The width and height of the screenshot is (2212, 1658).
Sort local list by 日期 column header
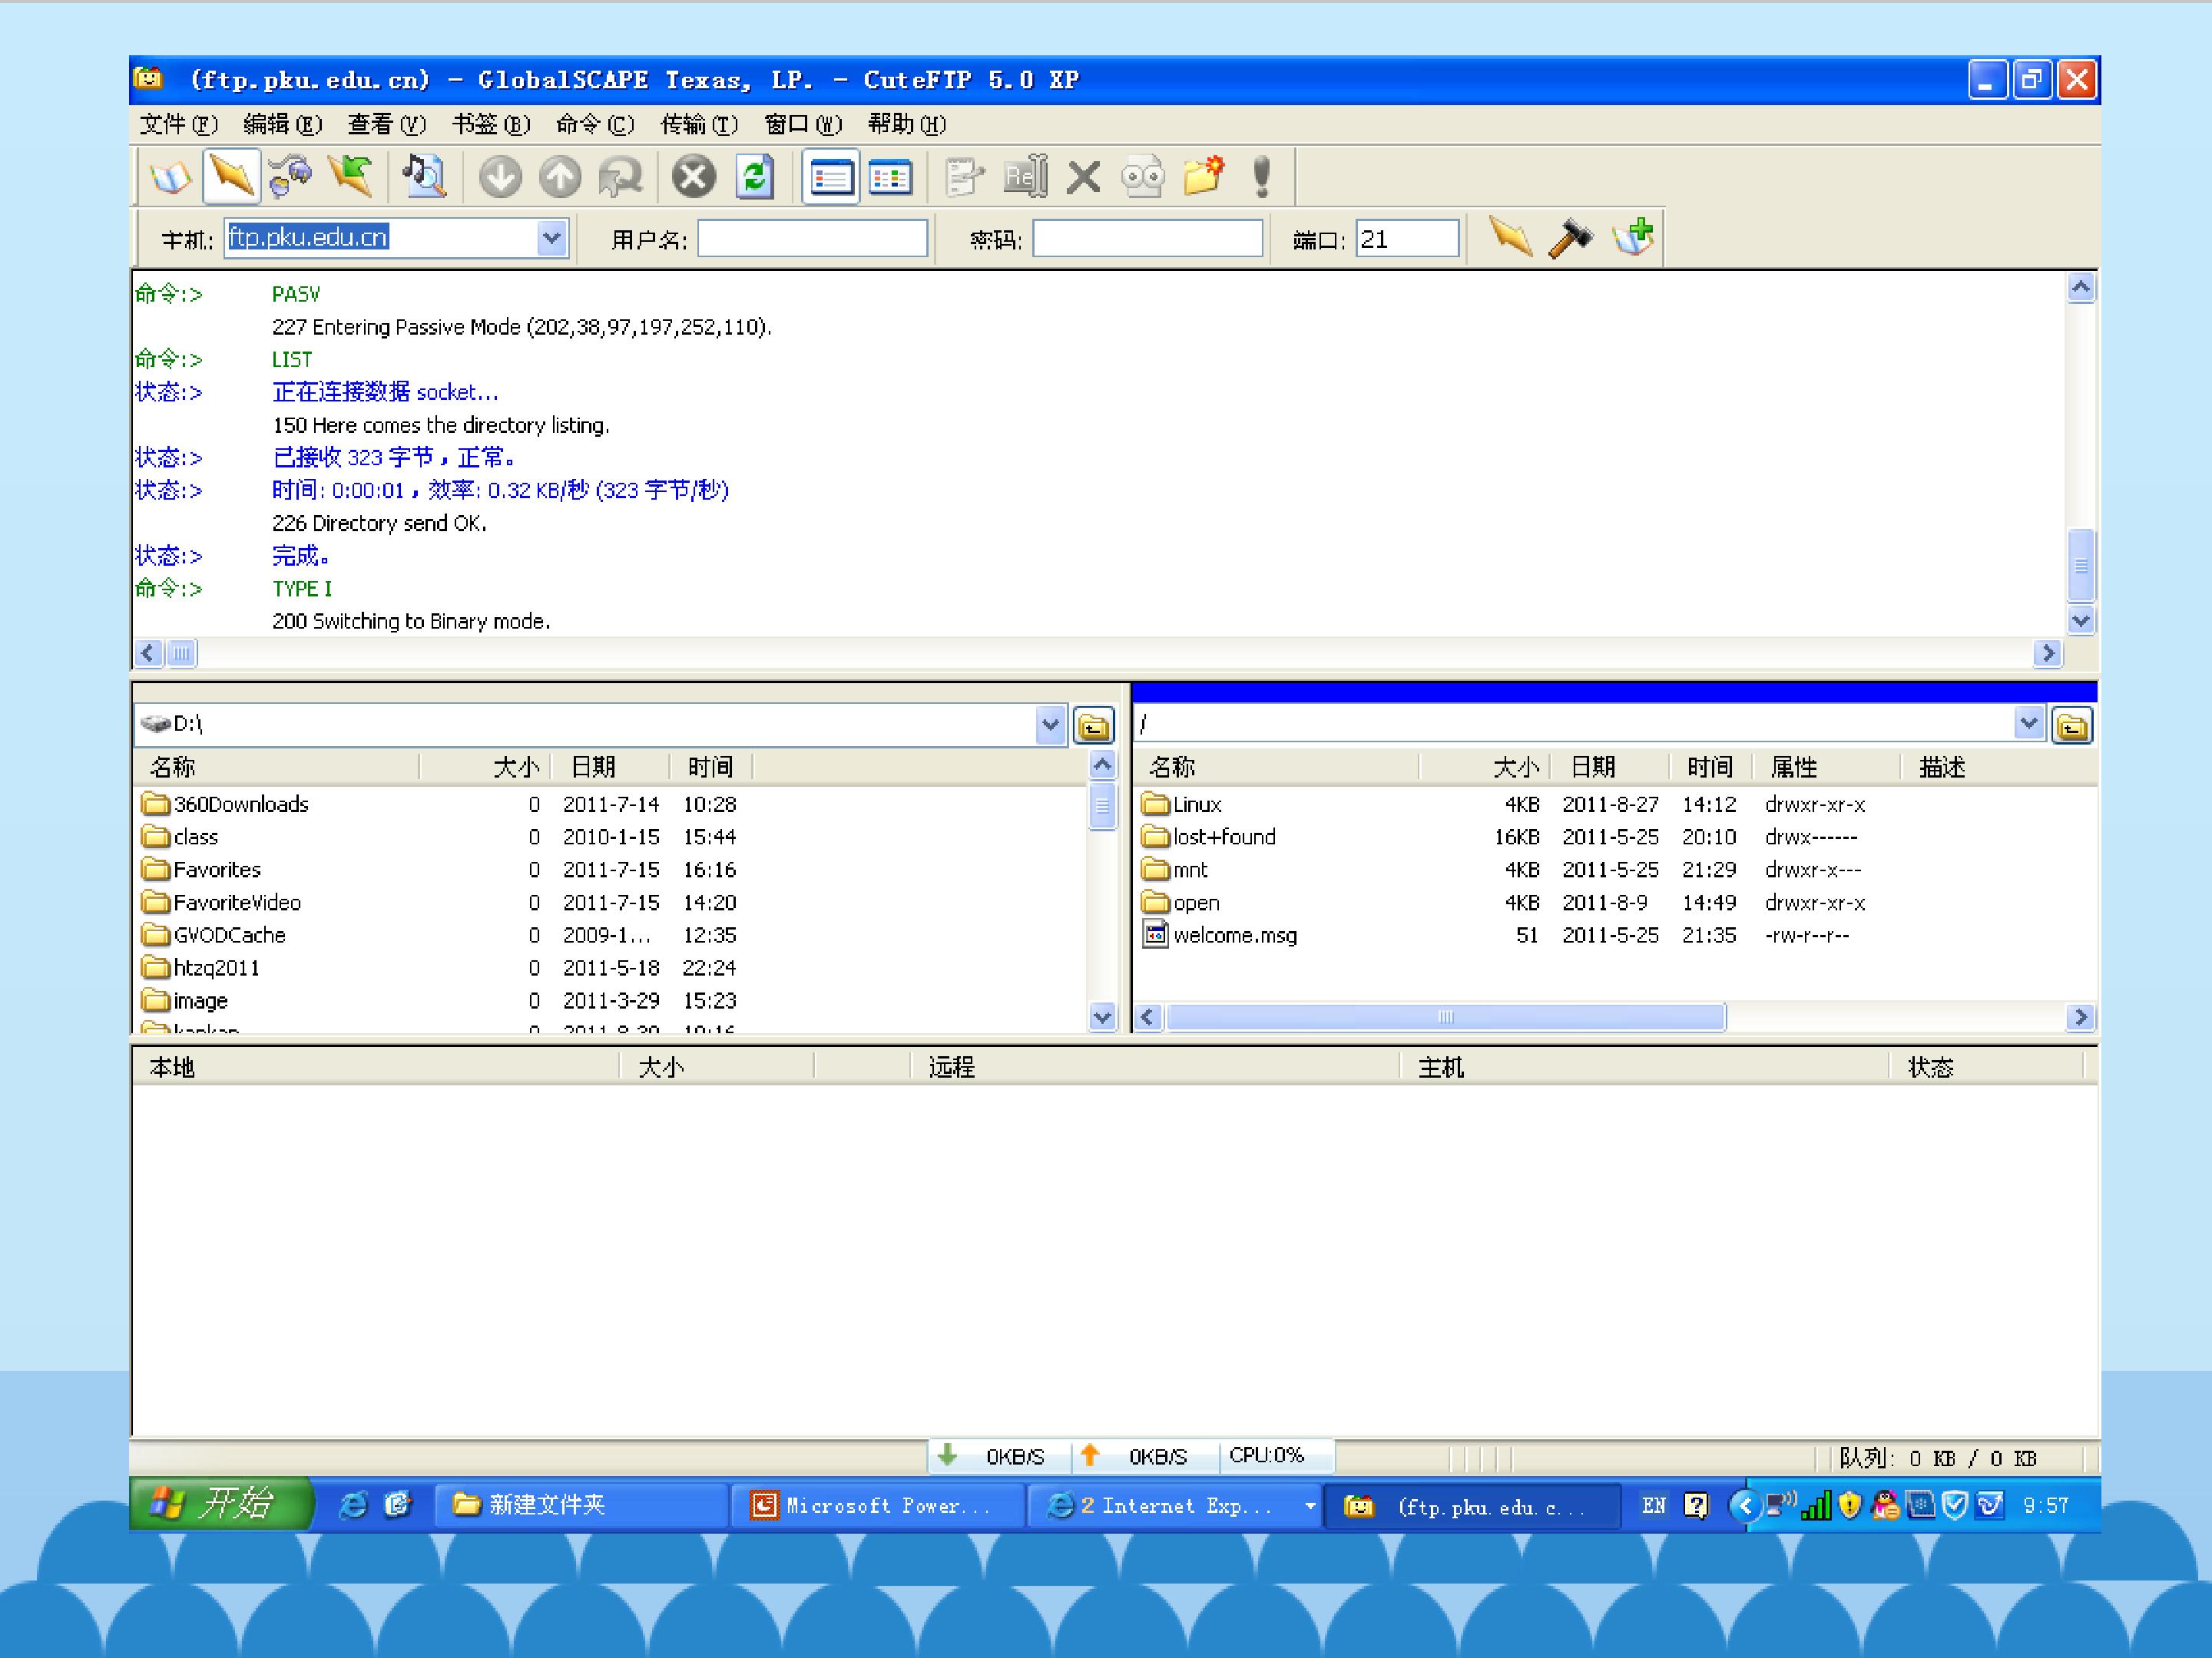[x=609, y=767]
